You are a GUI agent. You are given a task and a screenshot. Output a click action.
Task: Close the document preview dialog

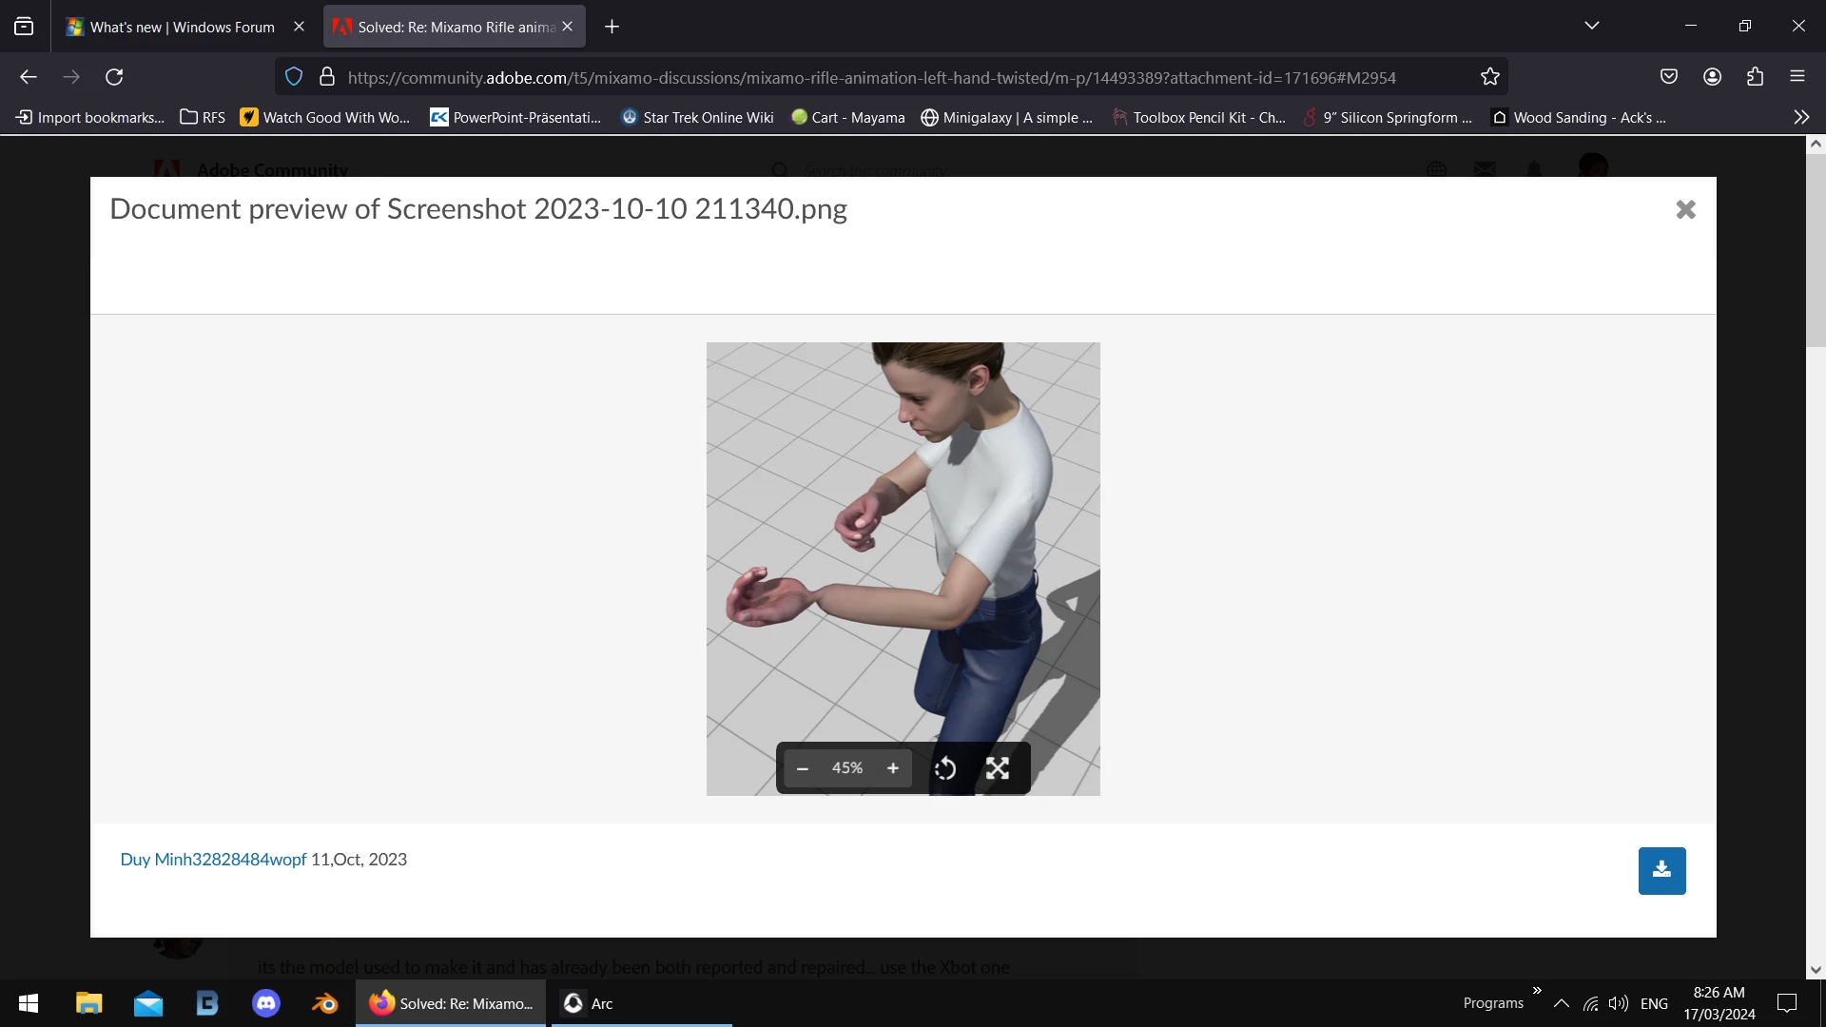tap(1685, 209)
